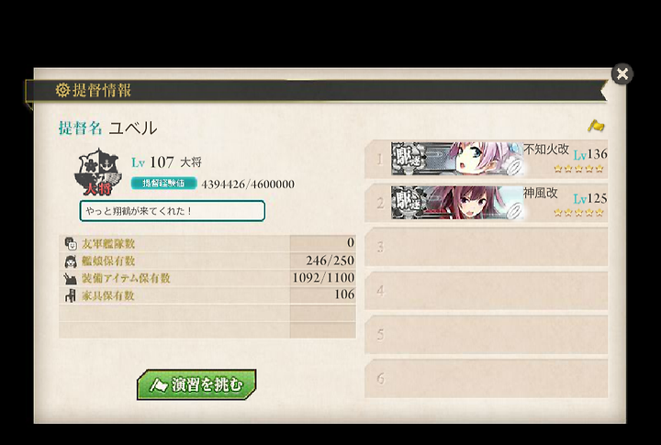The width and height of the screenshot is (661, 445).
Task: Click the admiral rank emblem 大将
Action: pyautogui.click(x=98, y=172)
